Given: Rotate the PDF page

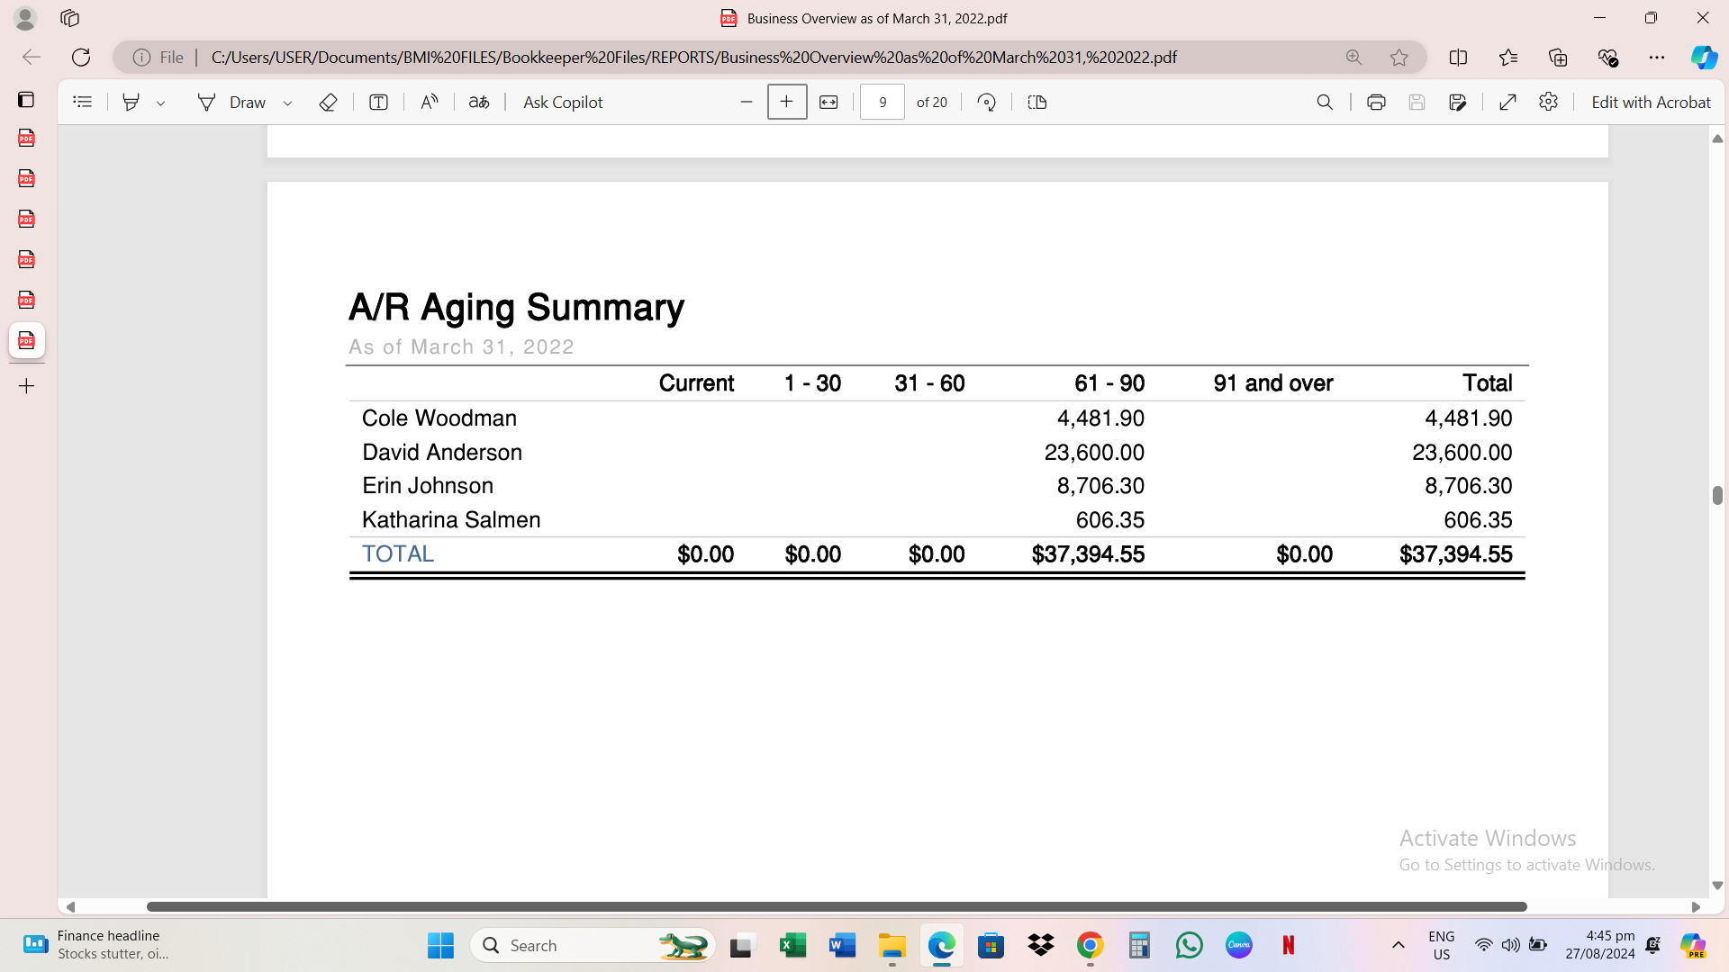Looking at the screenshot, I should point(987,103).
